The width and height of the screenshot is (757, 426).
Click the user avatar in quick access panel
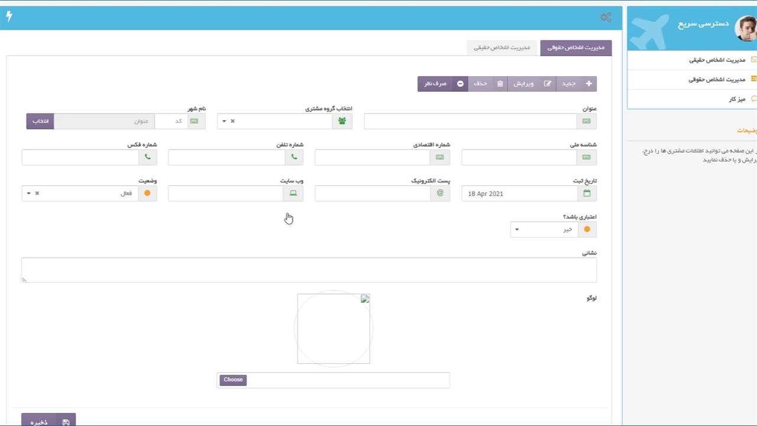(x=745, y=28)
